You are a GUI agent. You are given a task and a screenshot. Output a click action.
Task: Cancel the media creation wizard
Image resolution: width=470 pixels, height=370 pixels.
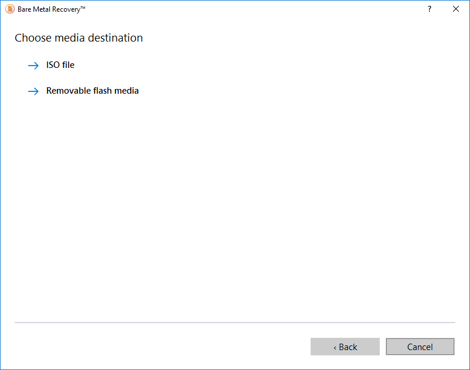420,347
